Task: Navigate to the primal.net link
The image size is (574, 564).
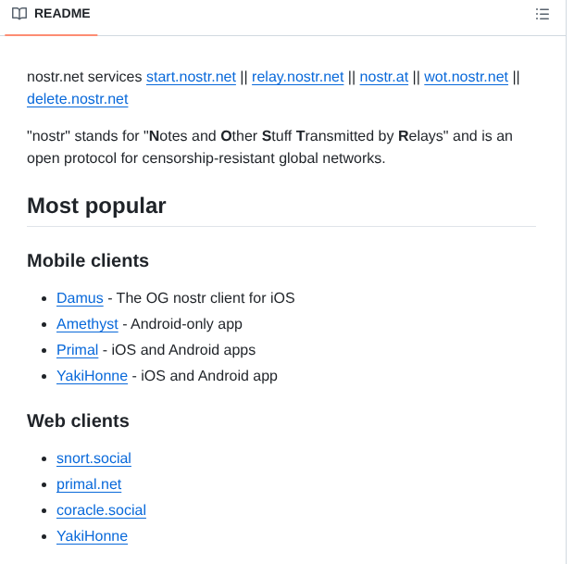Action: tap(89, 484)
